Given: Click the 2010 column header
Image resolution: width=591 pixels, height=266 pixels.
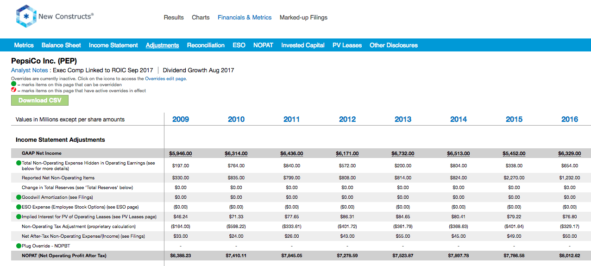Looking at the screenshot, I should [236, 119].
